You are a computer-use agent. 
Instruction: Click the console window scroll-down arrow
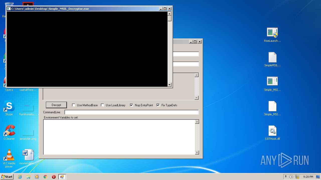click(x=170, y=85)
